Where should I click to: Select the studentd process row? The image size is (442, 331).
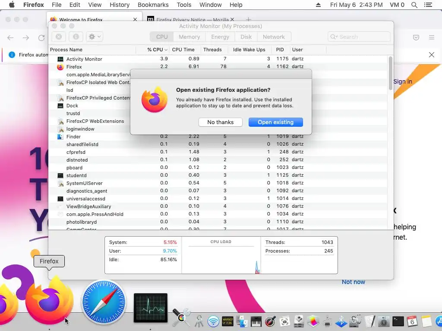coord(218,175)
